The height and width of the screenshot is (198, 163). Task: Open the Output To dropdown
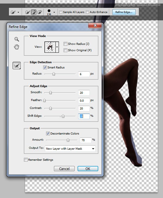click(x=70, y=149)
